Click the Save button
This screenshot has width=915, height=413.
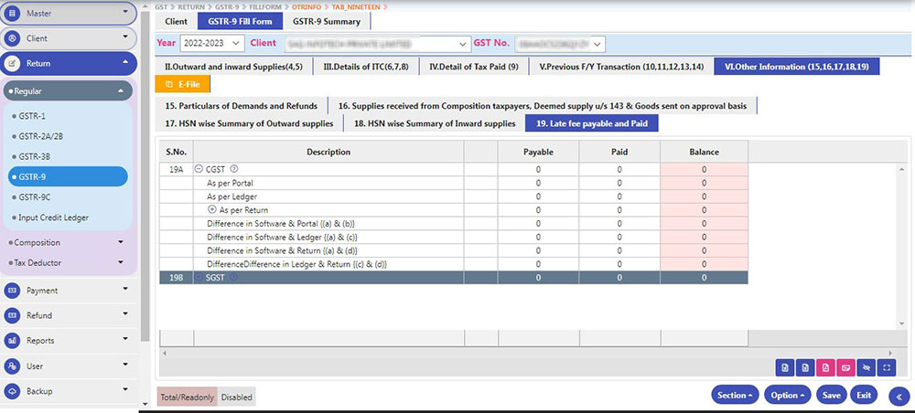831,395
